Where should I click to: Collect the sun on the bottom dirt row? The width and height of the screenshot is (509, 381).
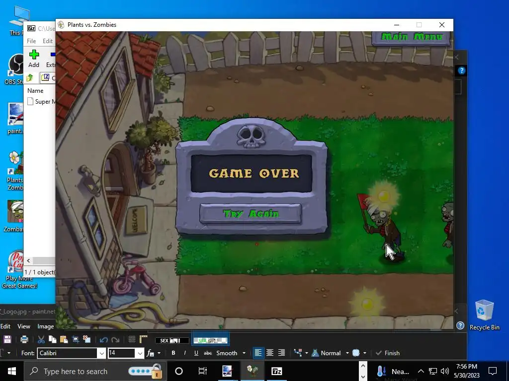coord(367,304)
